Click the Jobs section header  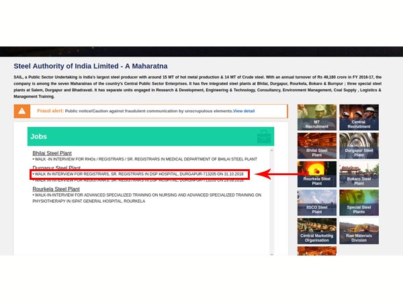tap(150, 136)
